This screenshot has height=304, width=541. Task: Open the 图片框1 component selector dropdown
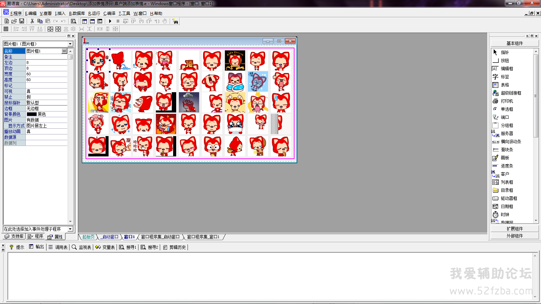point(70,44)
